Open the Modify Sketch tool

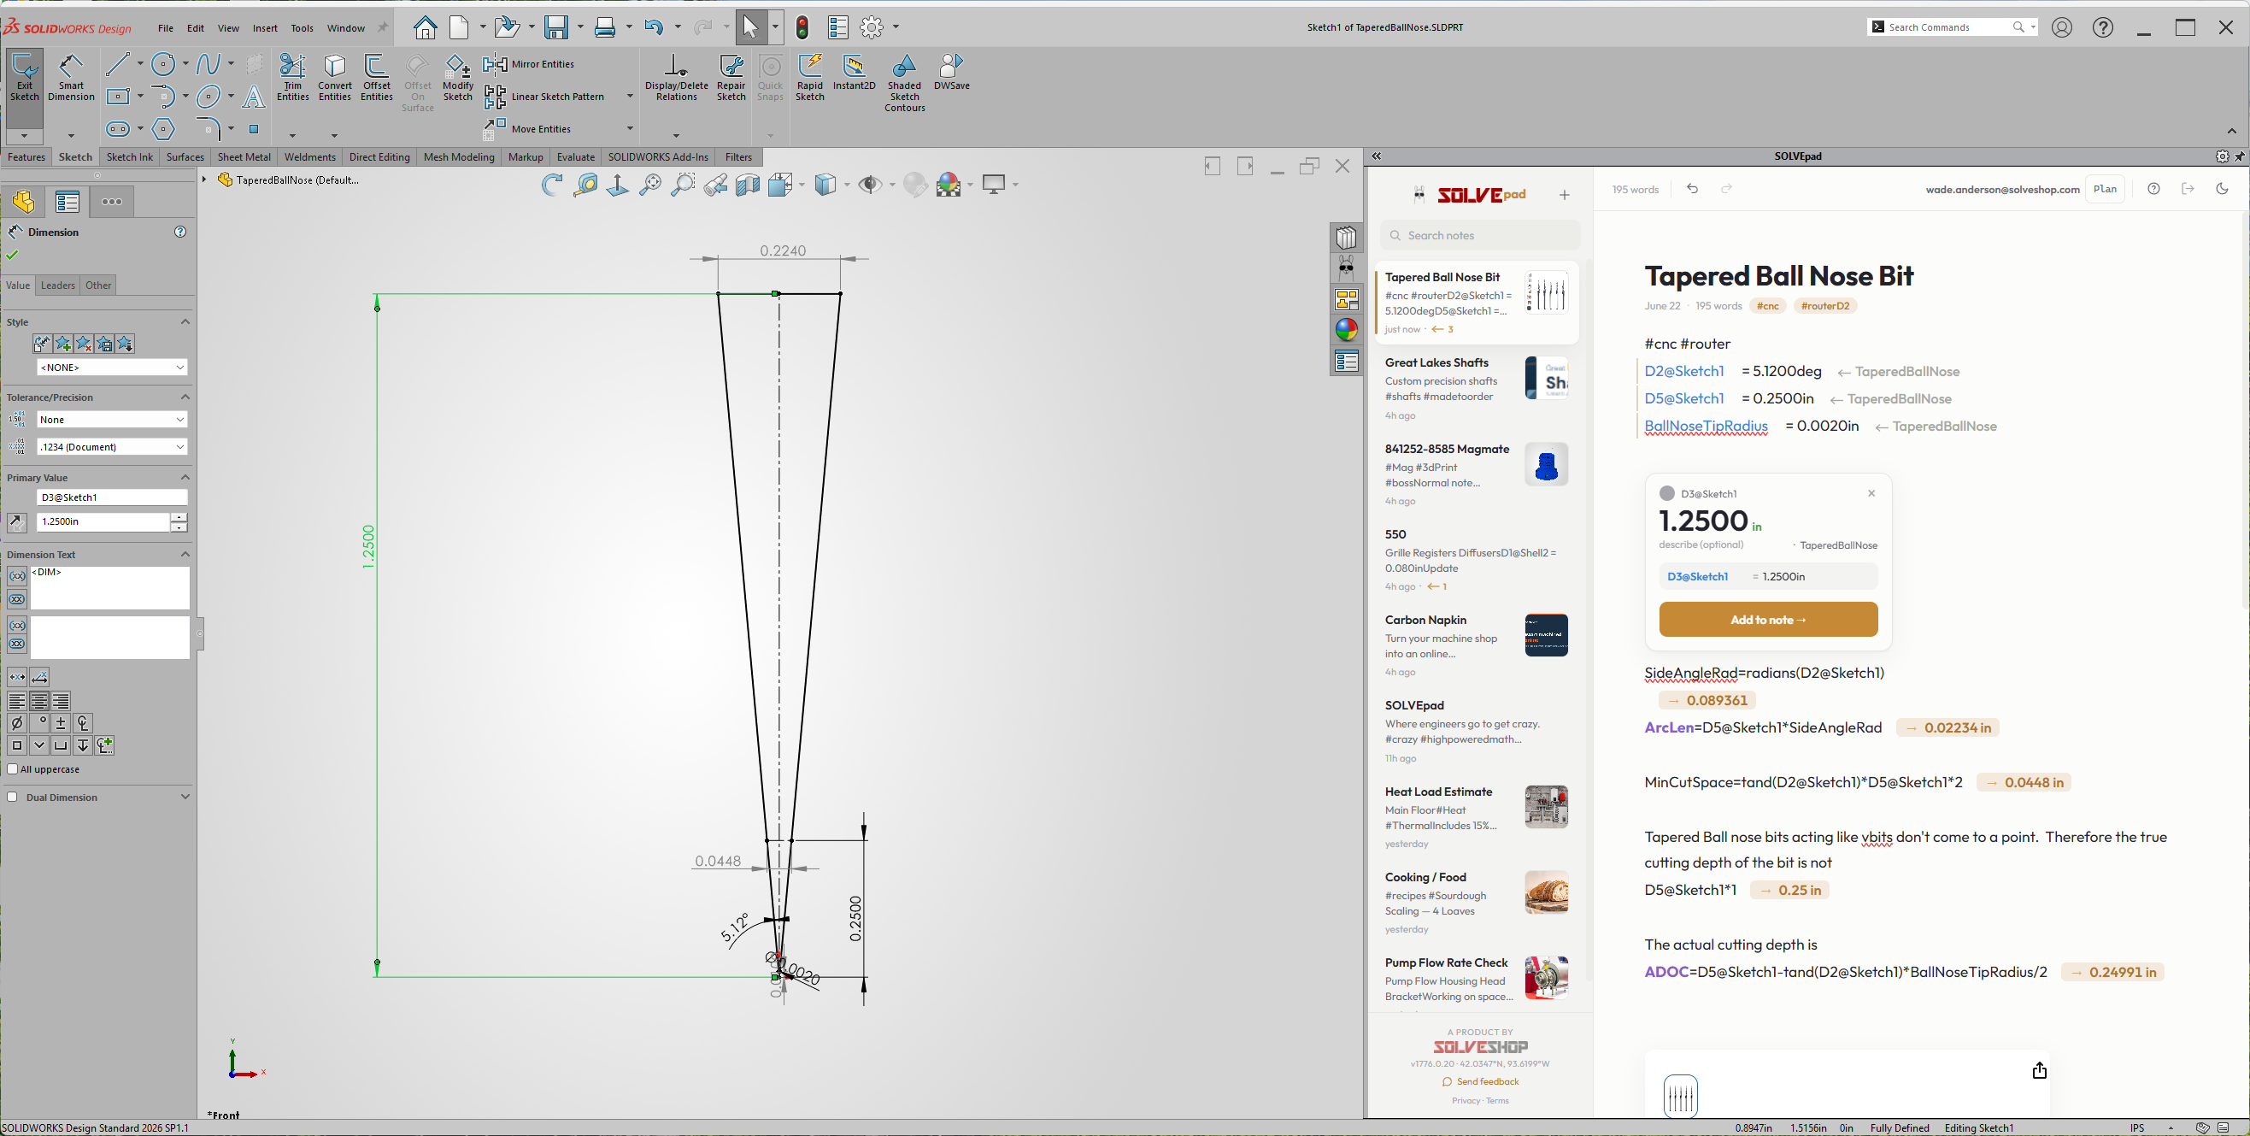[x=458, y=79]
